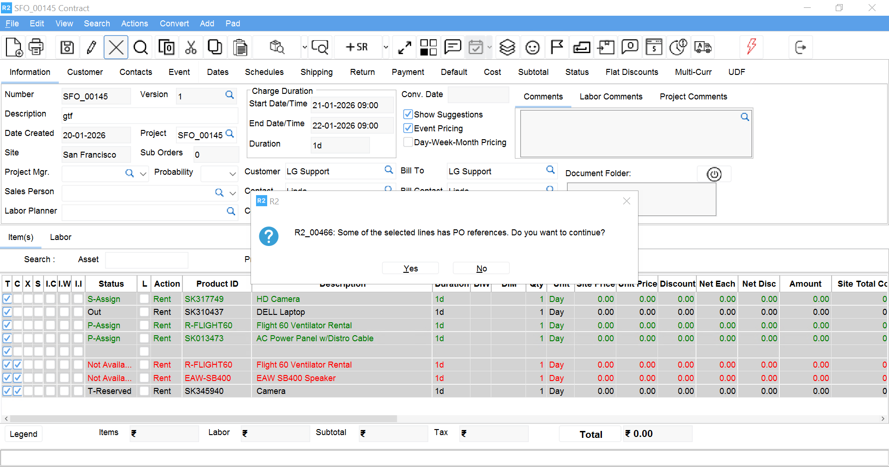Click Yes in the R2 dialog
Image resolution: width=889 pixels, height=467 pixels.
click(x=410, y=269)
